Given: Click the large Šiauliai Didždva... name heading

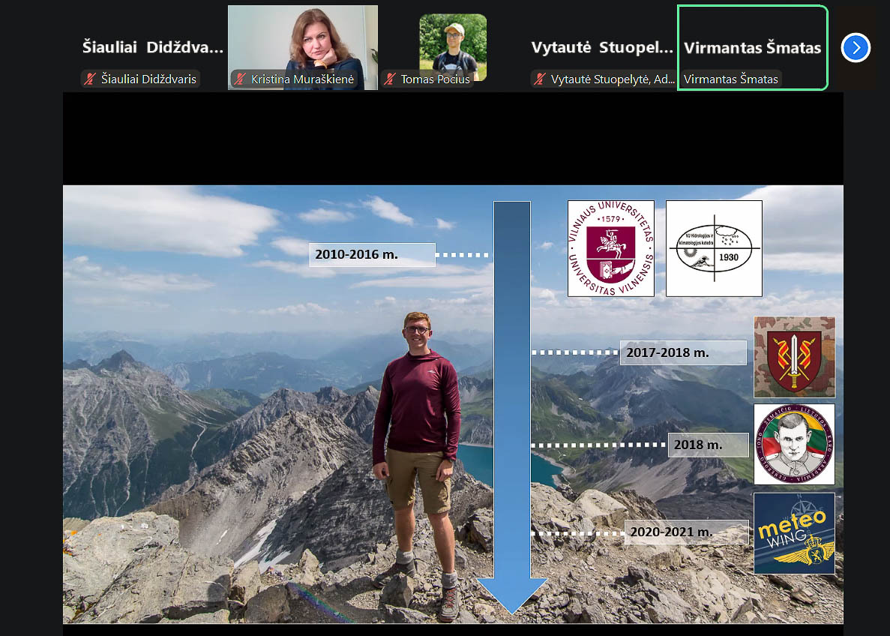Looking at the screenshot, I should point(152,48).
